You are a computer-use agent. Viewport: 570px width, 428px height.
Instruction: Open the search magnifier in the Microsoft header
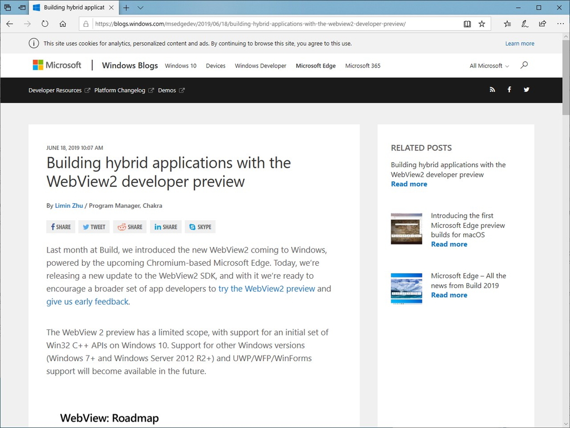[524, 65]
